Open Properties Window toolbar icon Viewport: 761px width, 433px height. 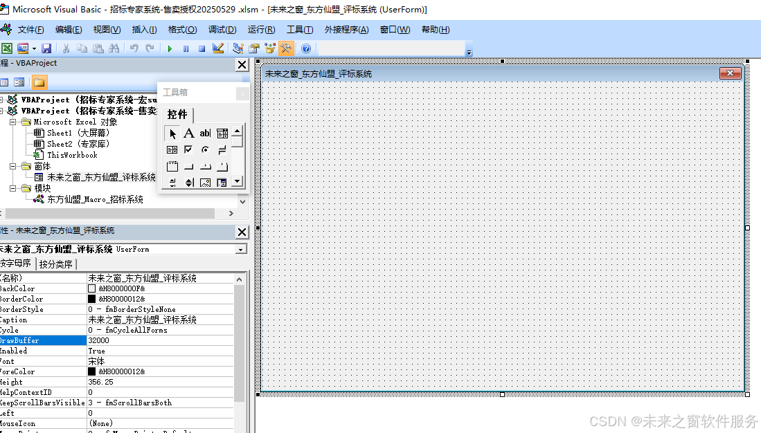254,48
